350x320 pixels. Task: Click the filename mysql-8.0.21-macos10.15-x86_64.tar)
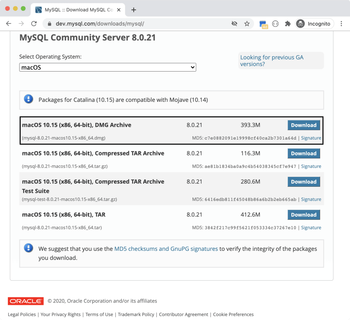tap(62, 228)
